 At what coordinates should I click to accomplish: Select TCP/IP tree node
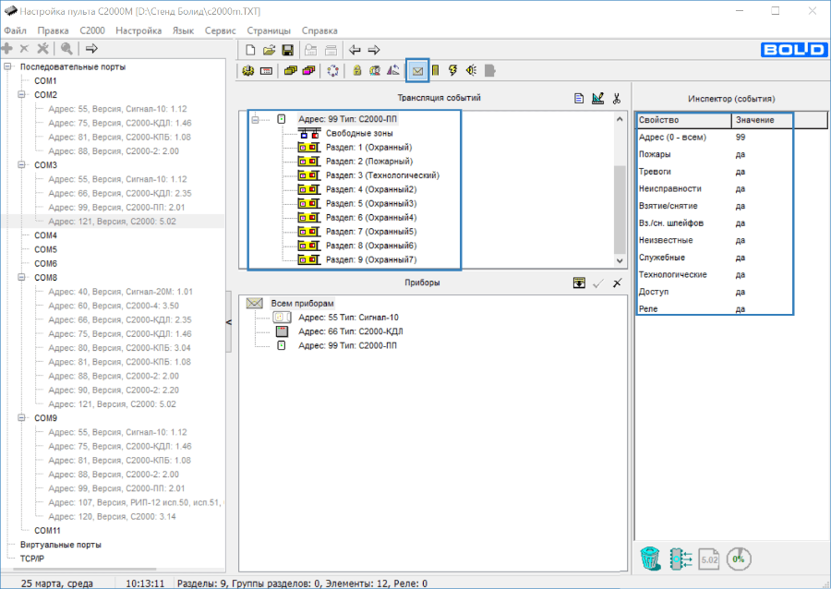31,559
